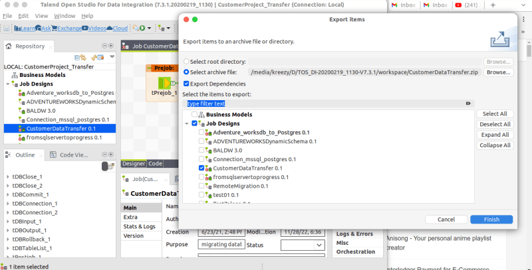Uncheck CustomerDataTransfer 0.1 in the export list
Image resolution: width=532 pixels, height=270 pixels.
coord(201,169)
